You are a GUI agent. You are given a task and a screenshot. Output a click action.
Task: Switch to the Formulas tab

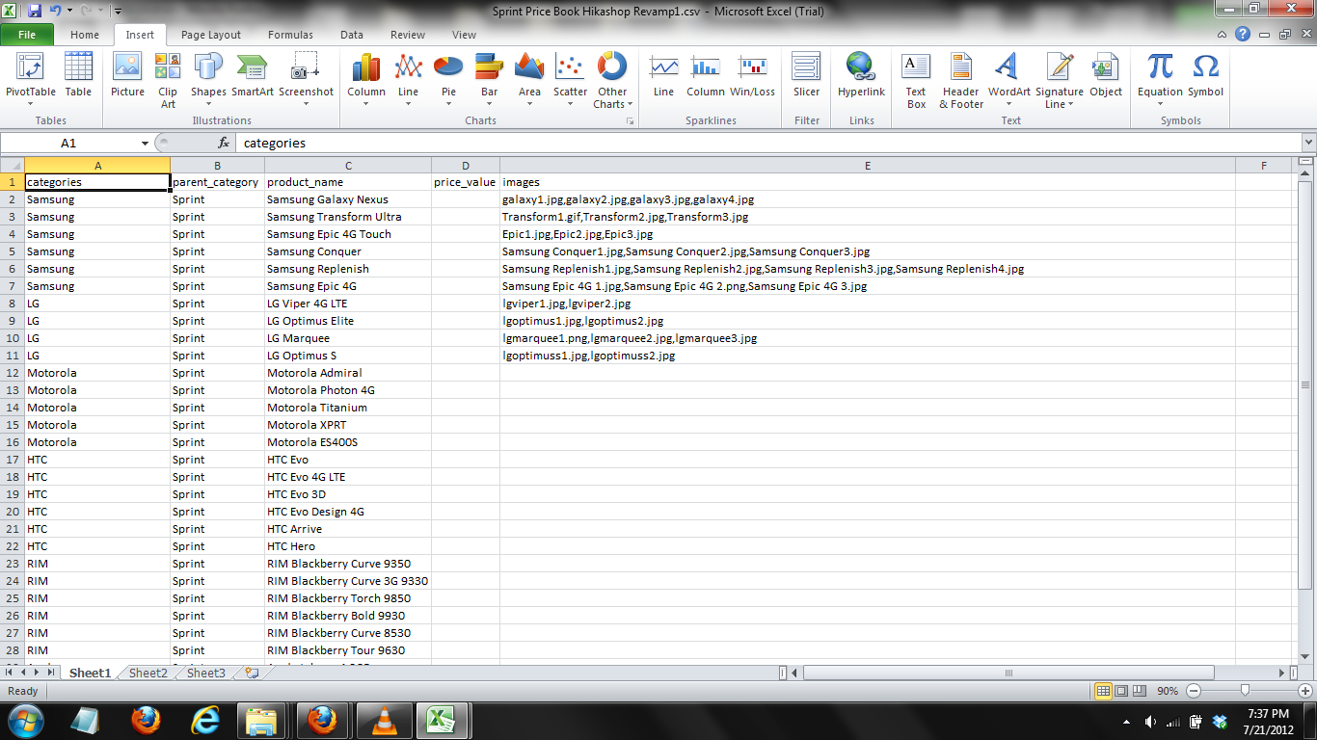coord(290,35)
